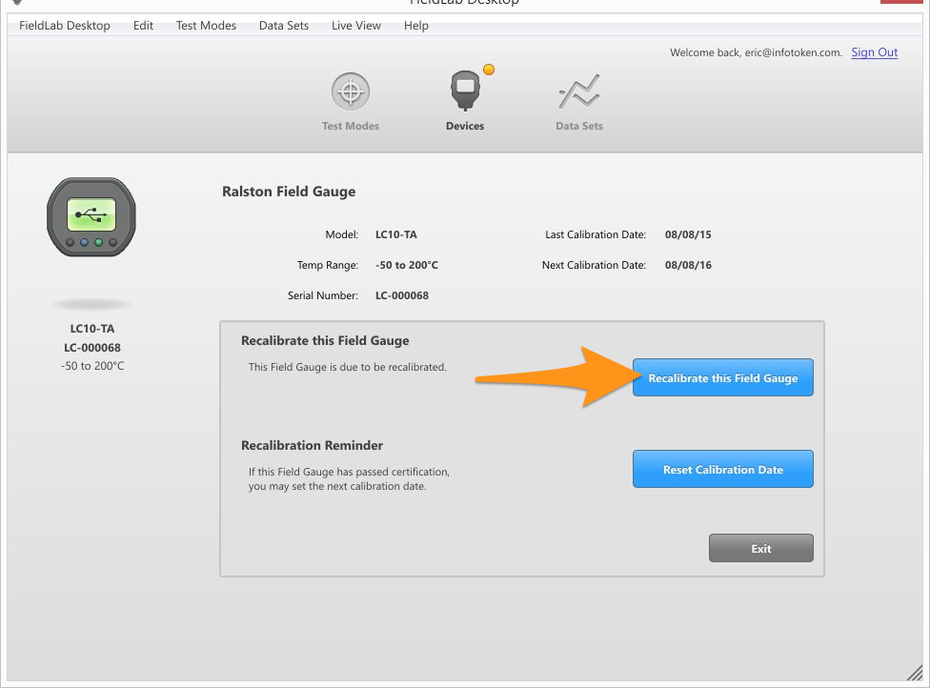Click the Serial Number value LC-000068
This screenshot has height=688, width=930.
click(x=401, y=295)
